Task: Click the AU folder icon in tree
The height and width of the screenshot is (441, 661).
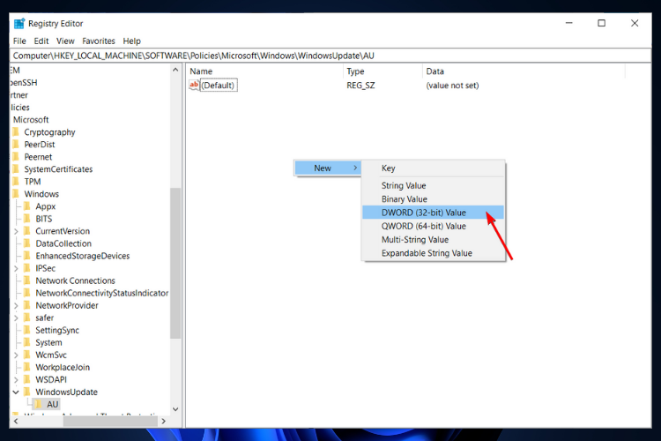Action: point(38,404)
